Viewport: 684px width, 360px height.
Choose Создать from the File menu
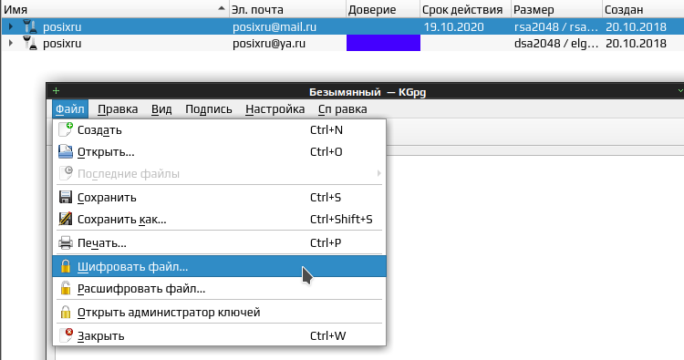[x=219, y=130]
